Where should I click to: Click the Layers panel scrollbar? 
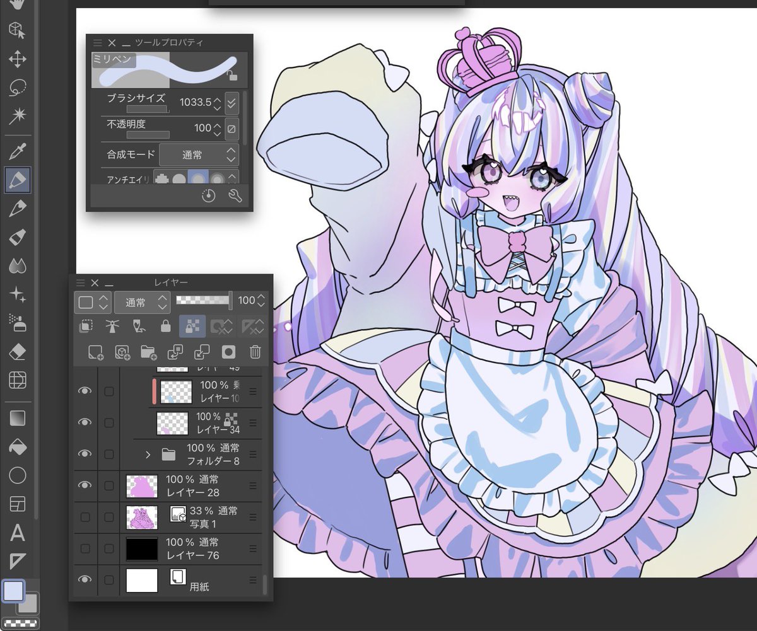(265, 585)
